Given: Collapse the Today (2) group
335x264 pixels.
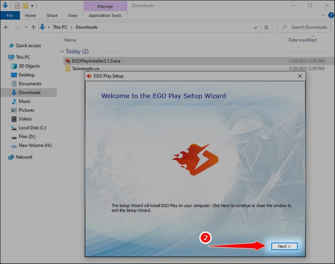Looking at the screenshot, I should pyautogui.click(x=62, y=51).
